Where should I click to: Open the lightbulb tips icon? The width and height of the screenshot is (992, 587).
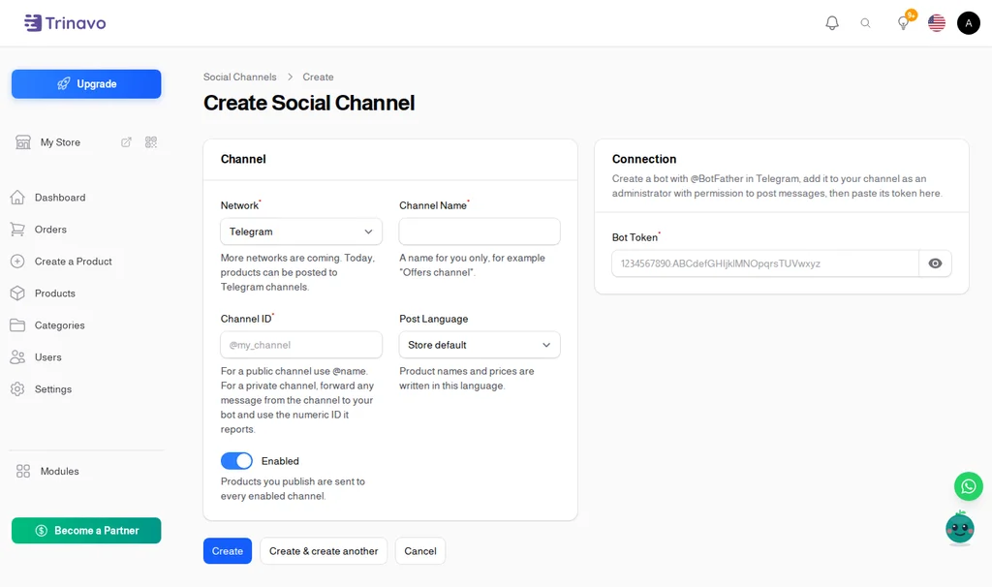click(x=904, y=23)
